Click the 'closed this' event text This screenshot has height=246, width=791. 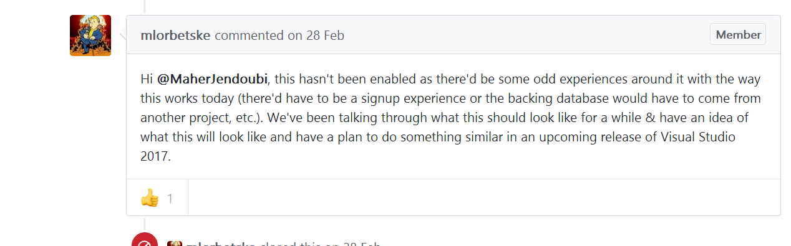pyautogui.click(x=289, y=244)
